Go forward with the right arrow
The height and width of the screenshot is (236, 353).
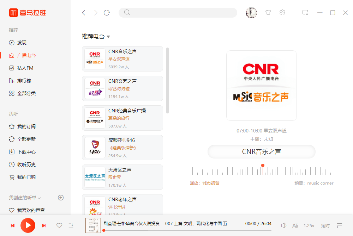(96, 13)
